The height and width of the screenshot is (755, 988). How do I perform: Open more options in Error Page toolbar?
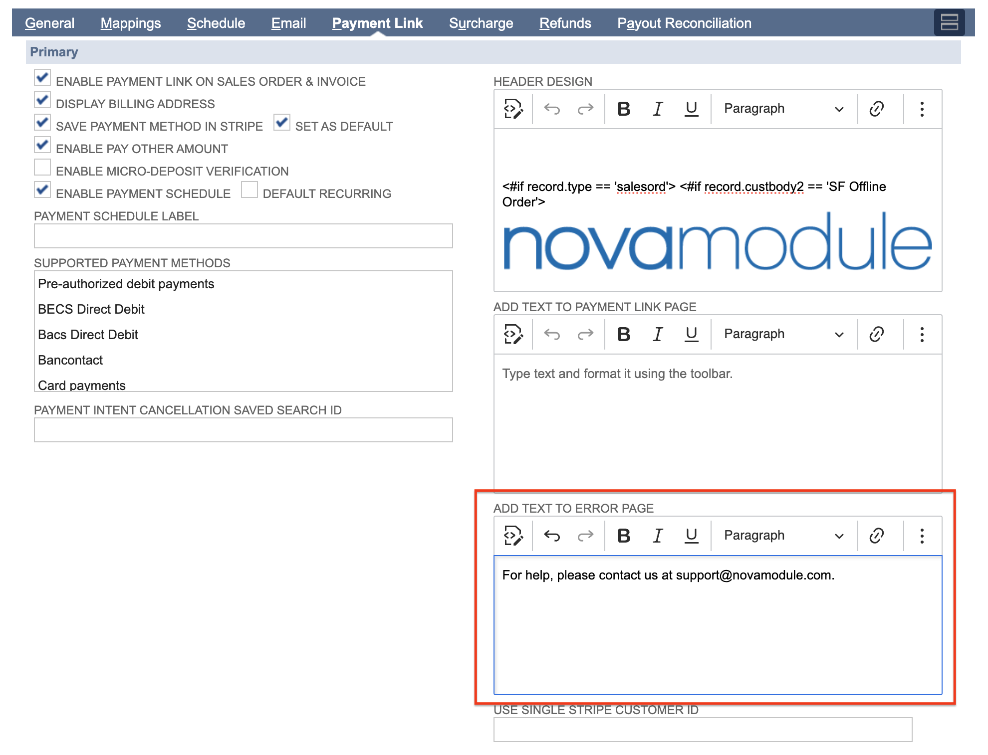[x=922, y=536]
